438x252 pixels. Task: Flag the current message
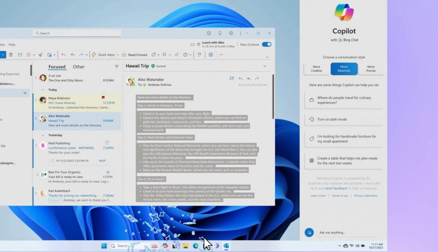[165, 55]
